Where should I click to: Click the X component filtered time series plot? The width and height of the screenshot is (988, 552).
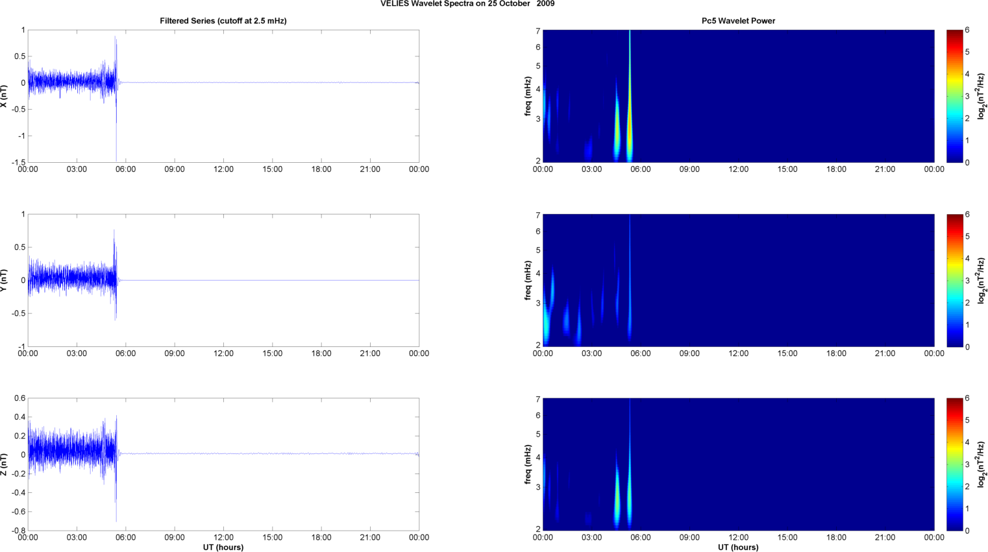[223, 96]
